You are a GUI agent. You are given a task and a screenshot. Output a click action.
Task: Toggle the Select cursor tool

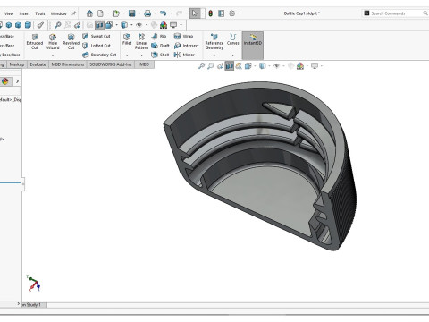tap(194, 13)
